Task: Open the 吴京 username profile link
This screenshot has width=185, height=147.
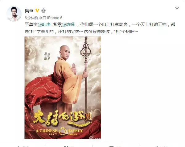Action: click(x=29, y=10)
